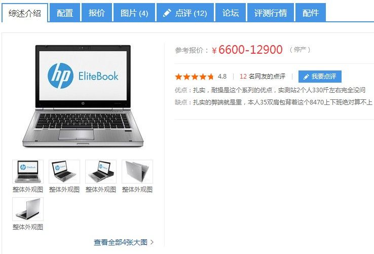The width and height of the screenshot is (374, 254).
Task: Click the 我要点评 button
Action: (x=320, y=77)
